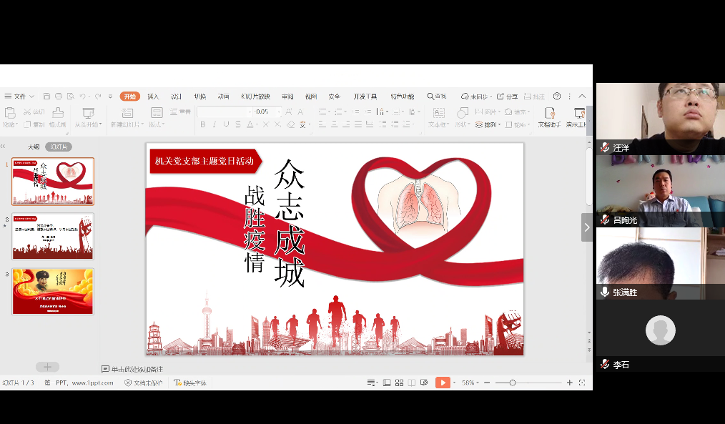Toggle the underline formatting button
Viewport: 725px width, 424px height.
pos(226,124)
